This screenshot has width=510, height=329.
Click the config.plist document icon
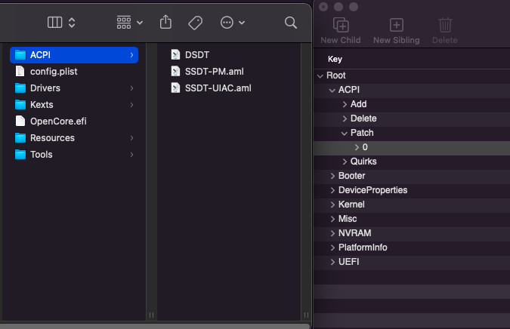(x=20, y=71)
